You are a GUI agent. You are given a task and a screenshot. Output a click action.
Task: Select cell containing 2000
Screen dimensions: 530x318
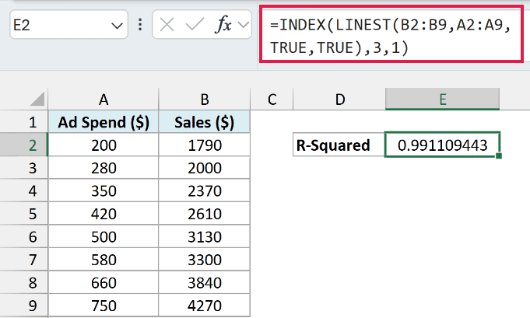[204, 168]
